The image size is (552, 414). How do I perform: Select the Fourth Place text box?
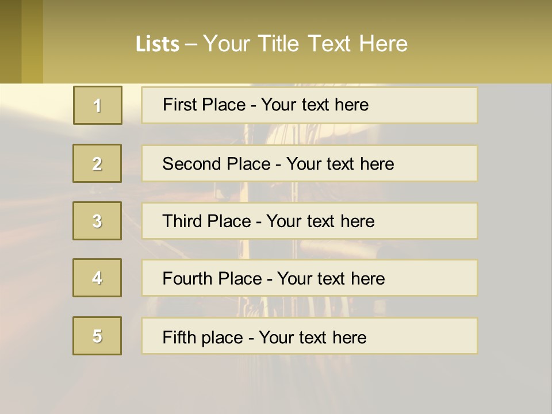click(309, 278)
